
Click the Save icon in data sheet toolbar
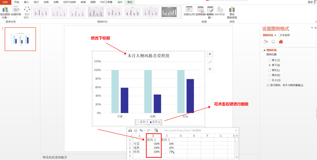[136, 131]
